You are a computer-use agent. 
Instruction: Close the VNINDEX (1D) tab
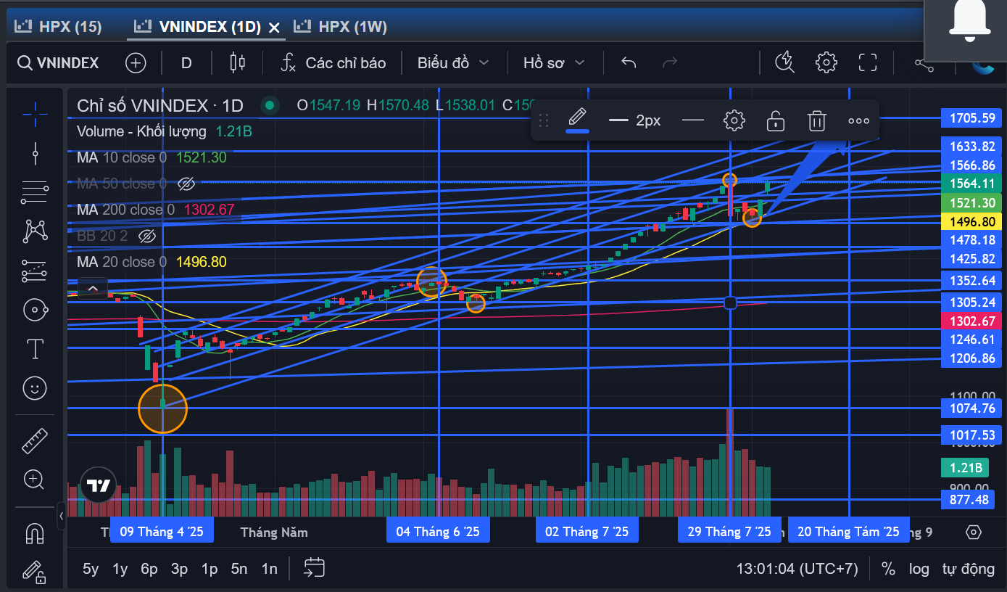click(x=274, y=28)
